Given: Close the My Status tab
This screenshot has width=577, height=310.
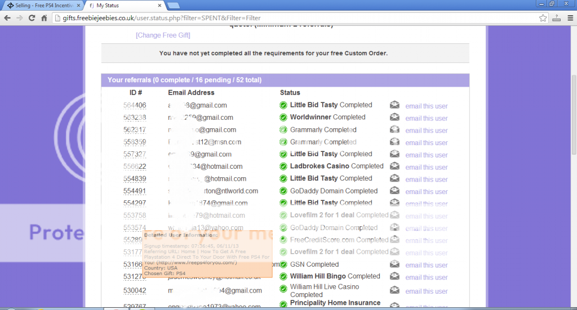Looking at the screenshot, I should 159,6.
